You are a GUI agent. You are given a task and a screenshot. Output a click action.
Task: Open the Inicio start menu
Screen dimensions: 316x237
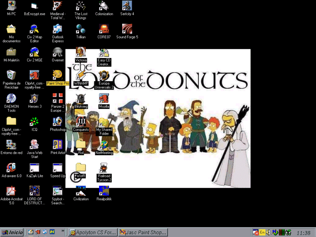click(12, 232)
